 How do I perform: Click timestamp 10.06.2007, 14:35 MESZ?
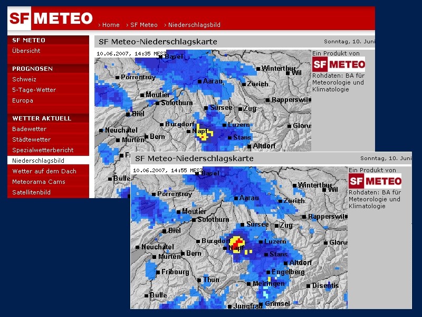point(131,54)
